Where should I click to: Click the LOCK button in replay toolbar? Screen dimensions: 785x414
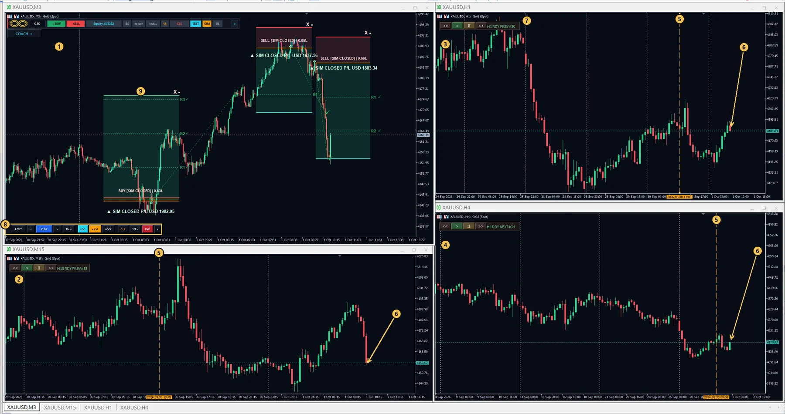click(x=108, y=229)
